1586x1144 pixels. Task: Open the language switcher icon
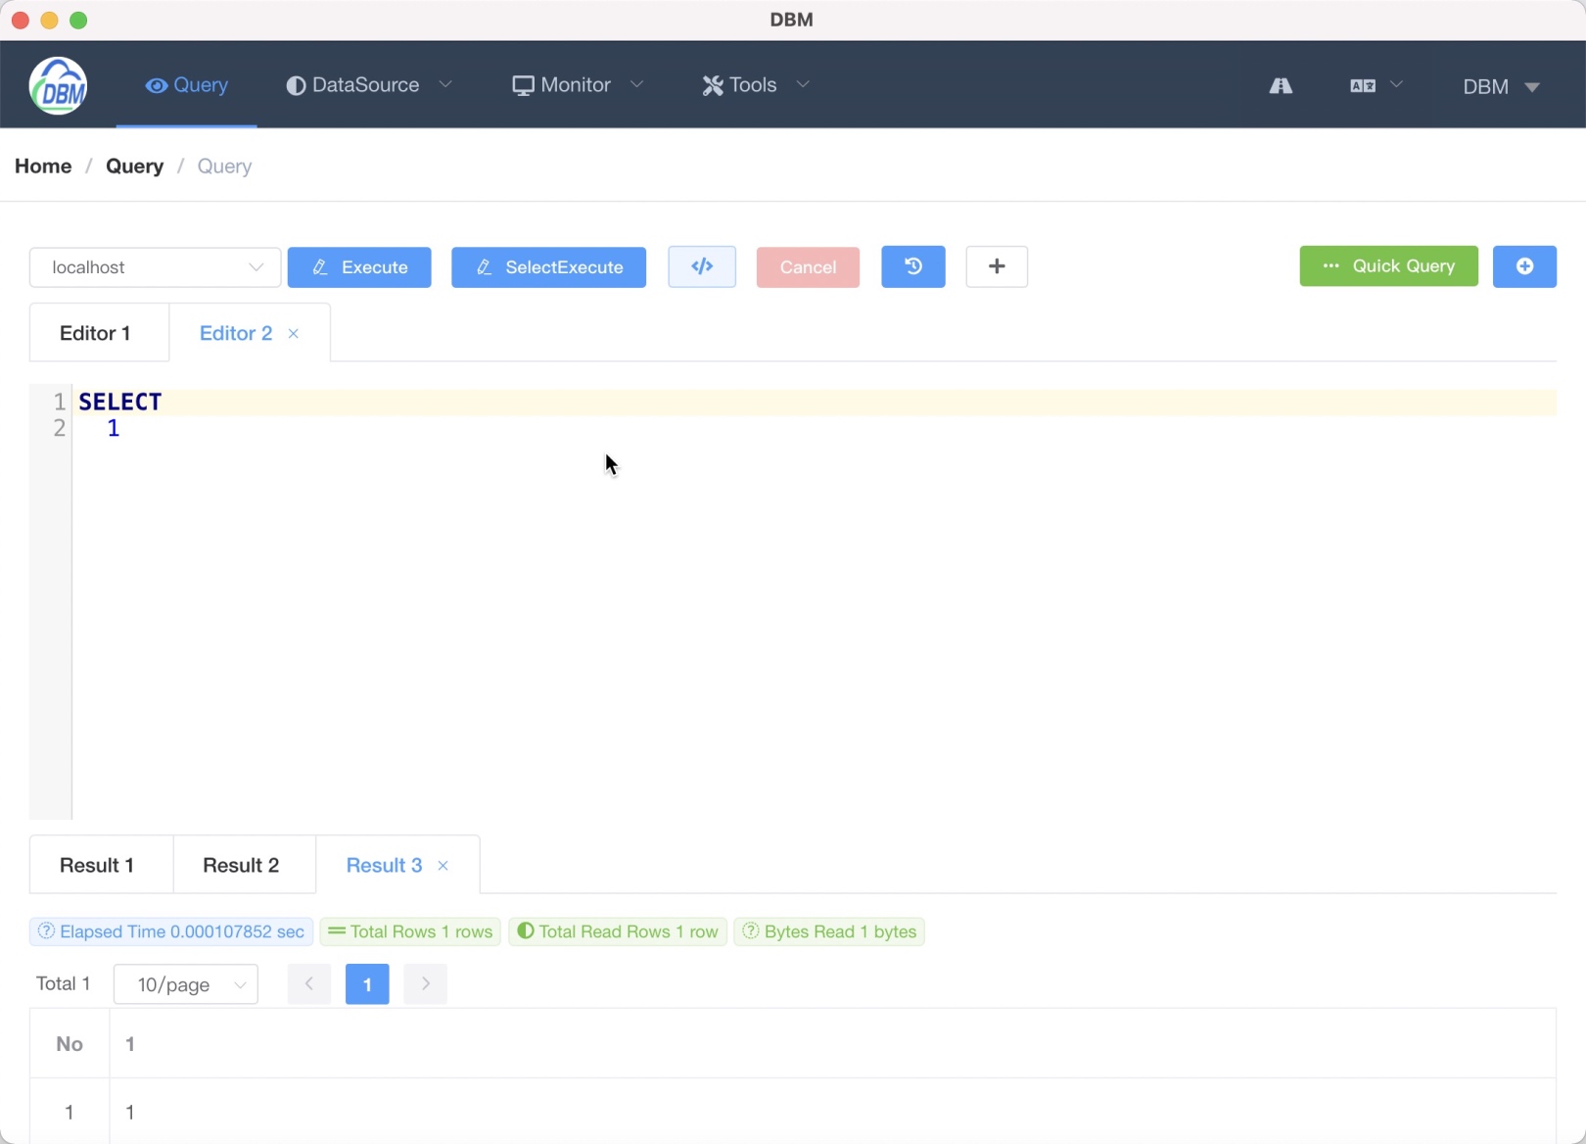tap(1362, 86)
